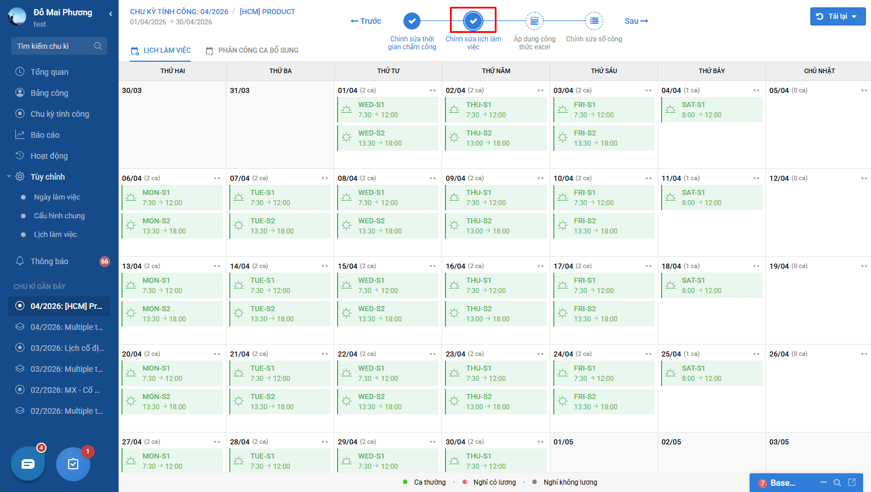This screenshot has height=492, width=871.
Task: Click the Đỗ Mai Phương avatar
Action: click(x=17, y=17)
